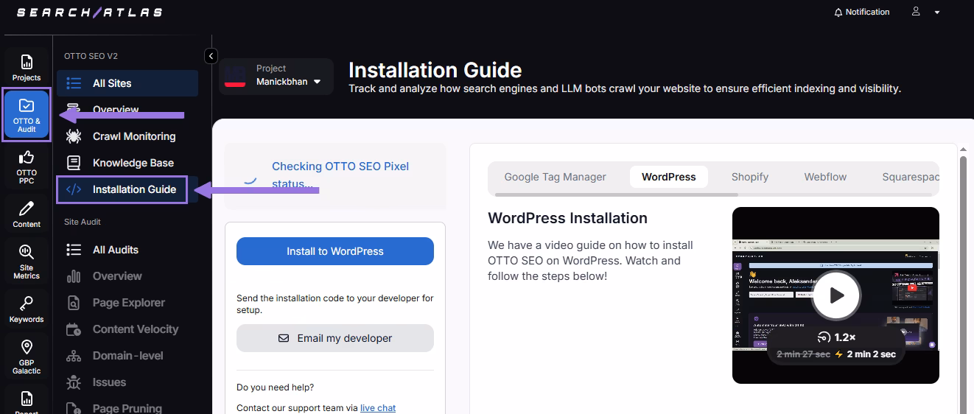Open the OTTO & Audit section

click(27, 114)
